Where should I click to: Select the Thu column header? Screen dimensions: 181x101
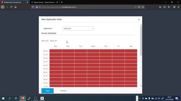coord(106,46)
